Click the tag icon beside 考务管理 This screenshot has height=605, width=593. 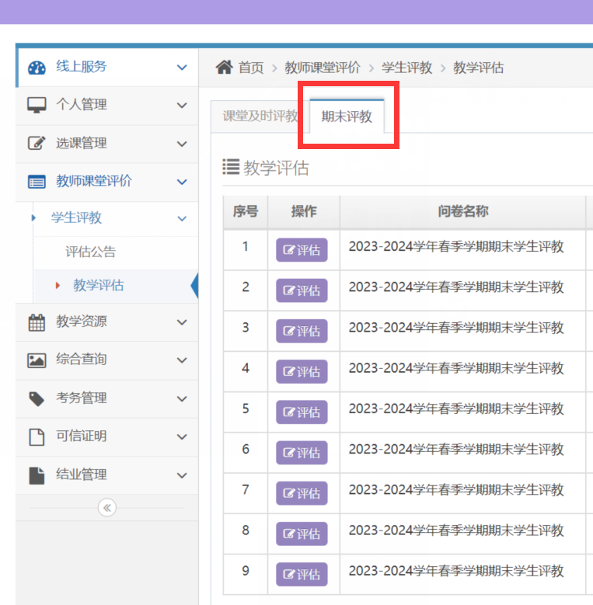[x=37, y=398]
